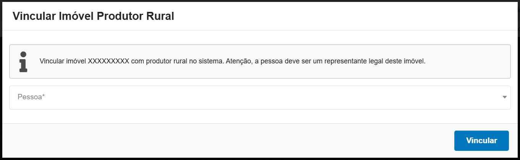
Task: Expand the Pessoa dropdown arrow
Action: pyautogui.click(x=505, y=97)
